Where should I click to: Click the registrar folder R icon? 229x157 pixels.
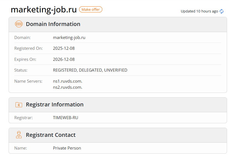click(19, 104)
